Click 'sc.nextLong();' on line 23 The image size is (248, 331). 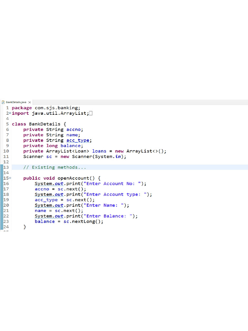[83, 221]
